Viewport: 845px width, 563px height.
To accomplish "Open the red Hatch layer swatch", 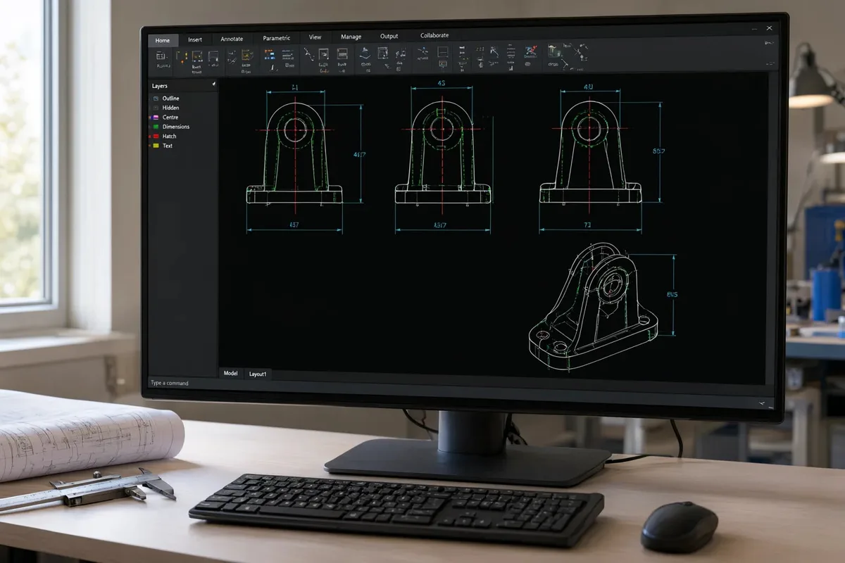I will pos(156,137).
